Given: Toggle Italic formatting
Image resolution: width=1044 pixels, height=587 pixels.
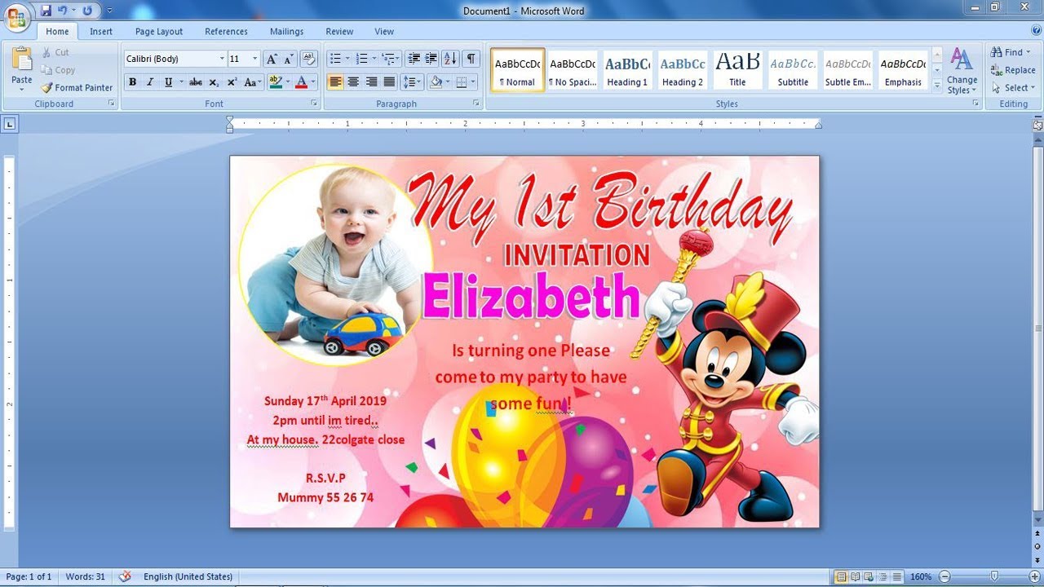Looking at the screenshot, I should (x=150, y=82).
